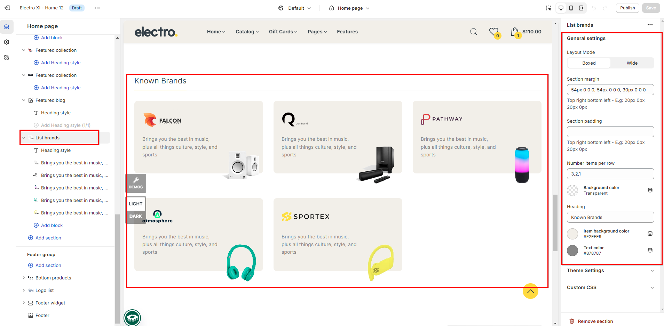Click Add section in Footer group
Screen dimensions: 664x326
click(45, 265)
